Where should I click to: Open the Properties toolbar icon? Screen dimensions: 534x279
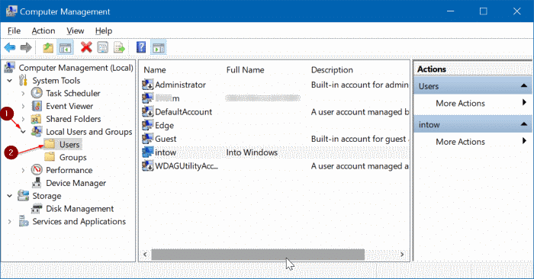pos(102,47)
